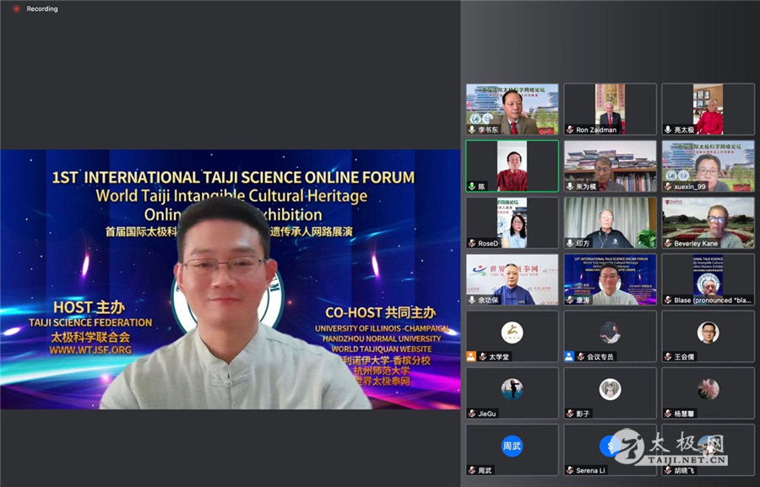Screen dimensions: 760x487
Task: Click the red Recording indicator dot
Action: 16,8
